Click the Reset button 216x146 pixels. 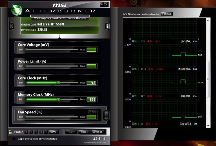tap(84, 132)
